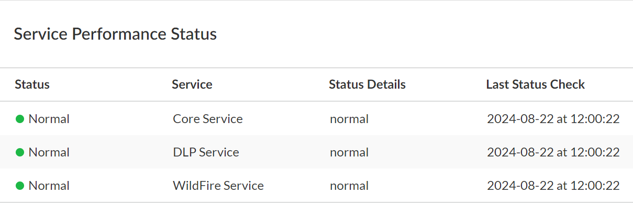This screenshot has height=218, width=633.
Task: Click the Normal status text for WildFire Service
Action: pyautogui.click(x=49, y=186)
